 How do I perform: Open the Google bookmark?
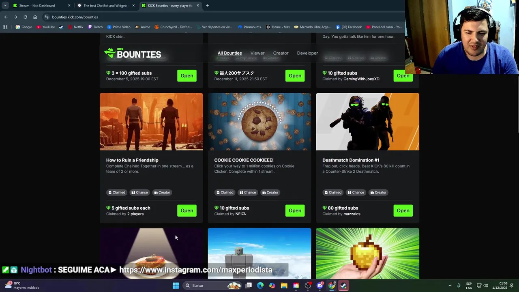pos(24,27)
